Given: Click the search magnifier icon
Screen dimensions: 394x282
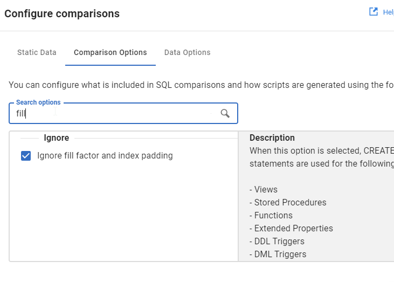Looking at the screenshot, I should pyautogui.click(x=225, y=113).
